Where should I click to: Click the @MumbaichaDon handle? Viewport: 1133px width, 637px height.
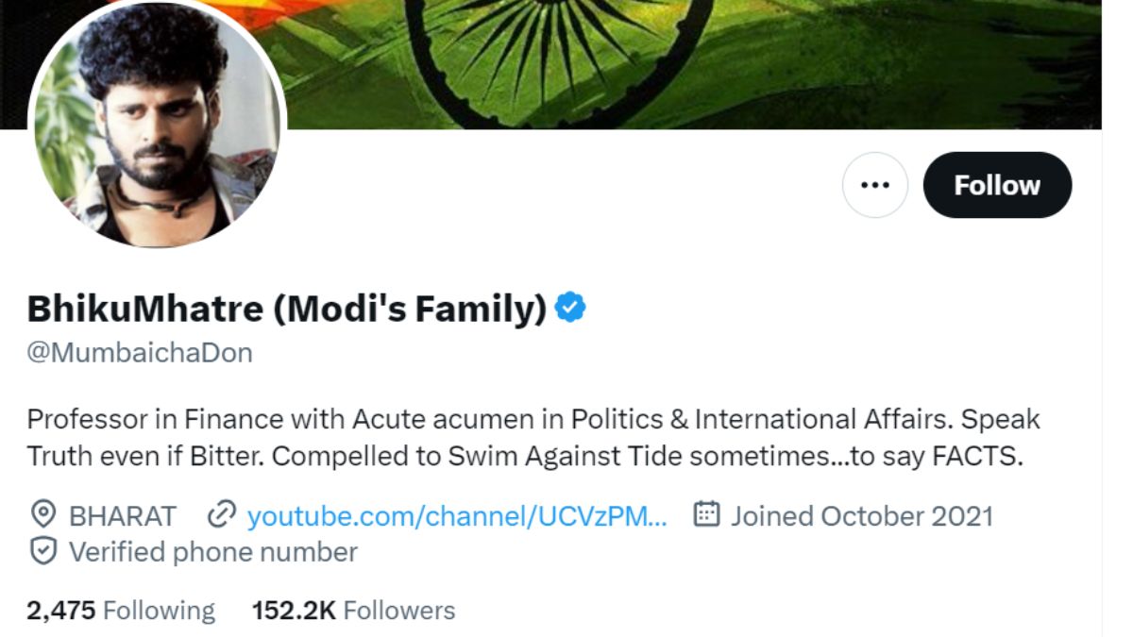[x=140, y=353]
